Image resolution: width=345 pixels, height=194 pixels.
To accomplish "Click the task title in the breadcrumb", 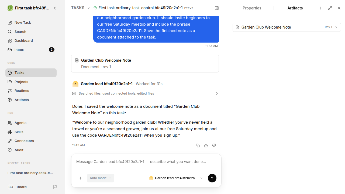I will click(x=140, y=8).
